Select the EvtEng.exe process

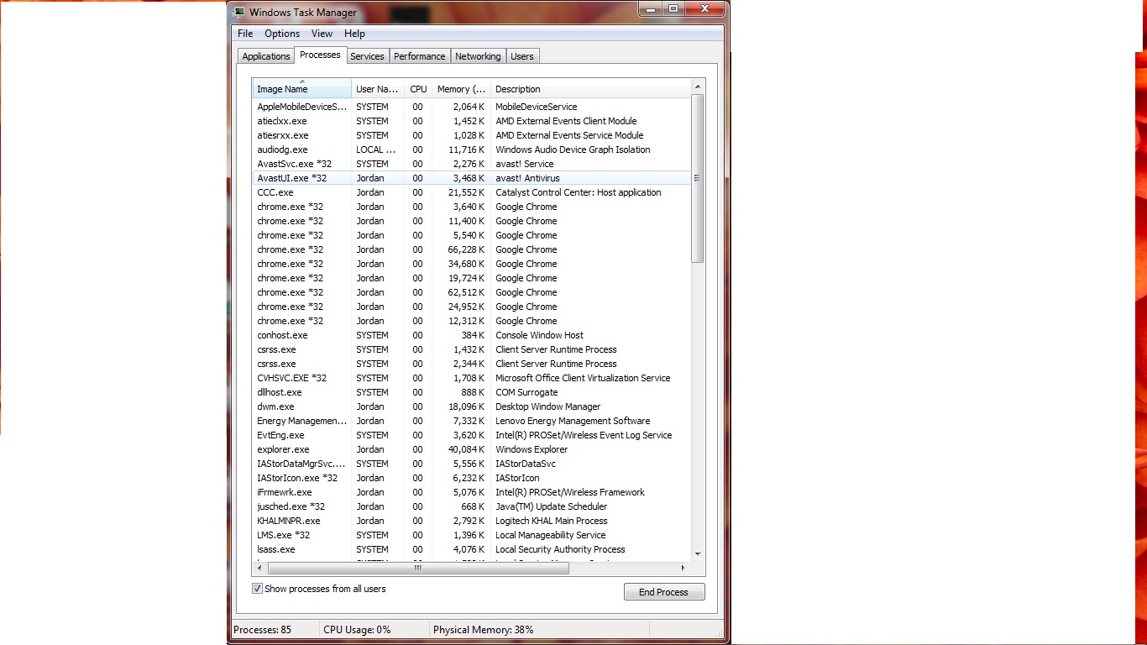tap(472, 435)
